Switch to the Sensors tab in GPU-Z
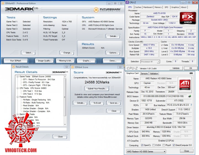 point(144,74)
